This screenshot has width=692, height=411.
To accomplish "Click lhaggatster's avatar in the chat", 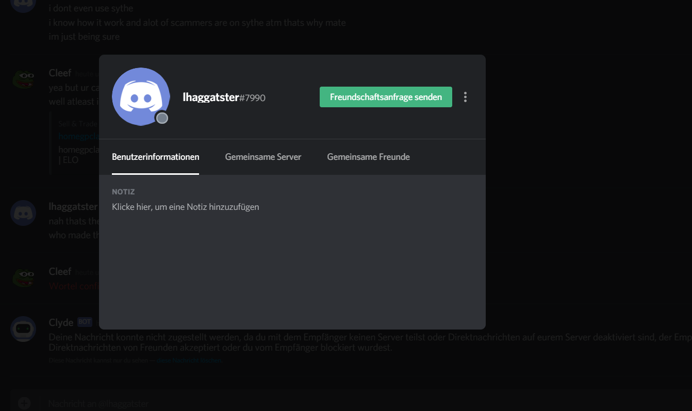I will [23, 213].
